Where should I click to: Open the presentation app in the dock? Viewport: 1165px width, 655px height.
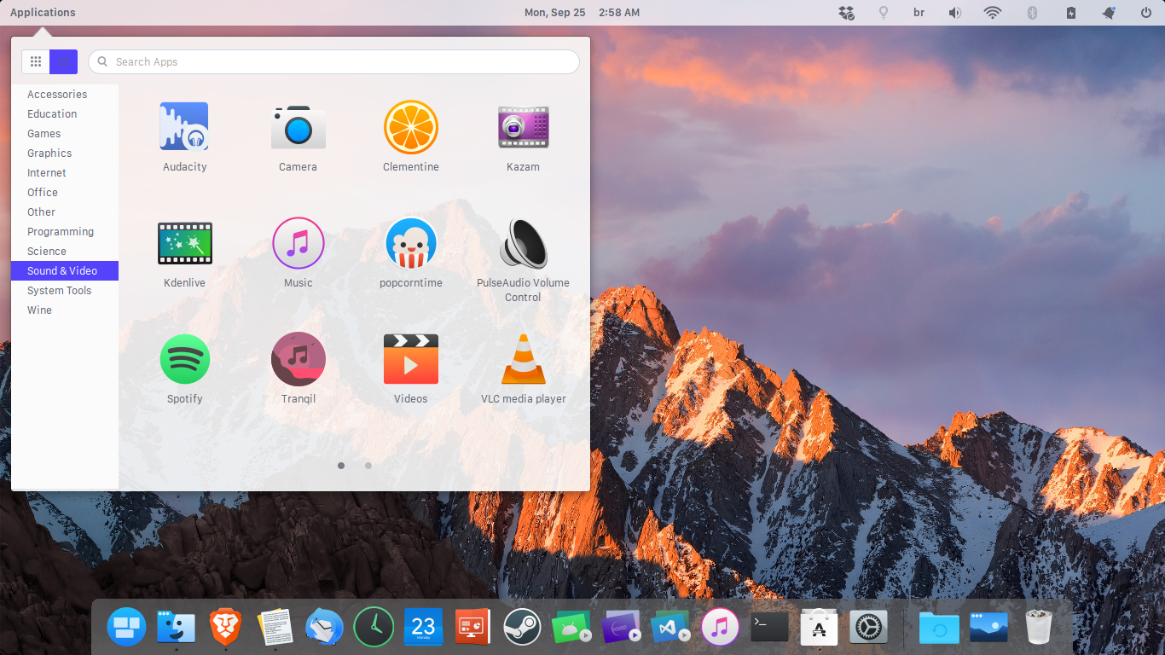472,628
